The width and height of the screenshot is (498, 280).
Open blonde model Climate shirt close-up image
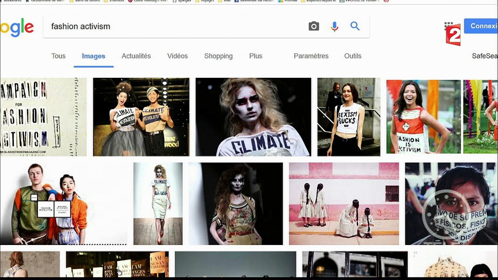click(x=253, y=117)
